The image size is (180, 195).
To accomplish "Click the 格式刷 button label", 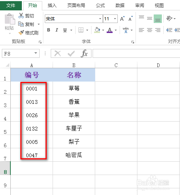I will tap(32, 33).
